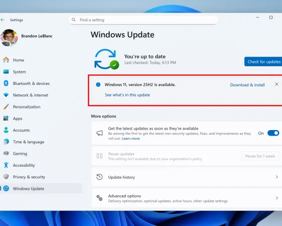
Task: Open the Home settings page
Action: (18, 60)
